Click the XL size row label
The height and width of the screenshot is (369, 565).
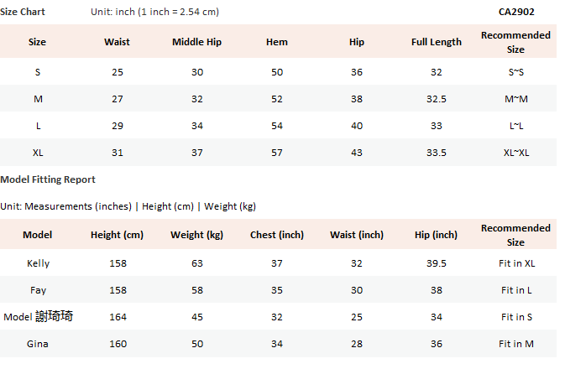coord(38,153)
